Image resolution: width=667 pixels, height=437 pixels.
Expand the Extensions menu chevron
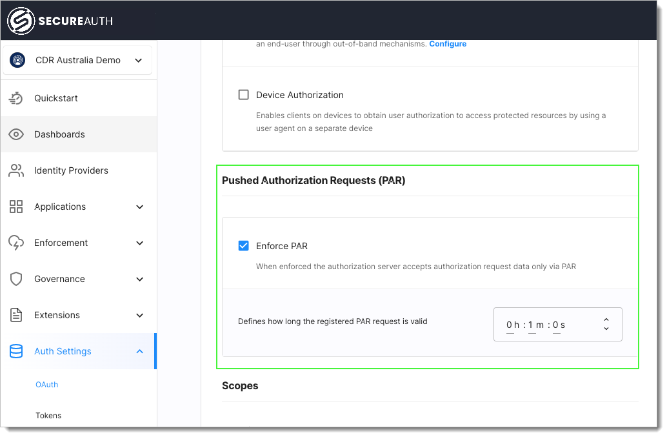click(139, 316)
